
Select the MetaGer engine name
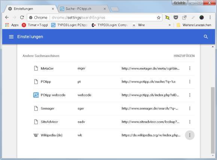[47, 68]
